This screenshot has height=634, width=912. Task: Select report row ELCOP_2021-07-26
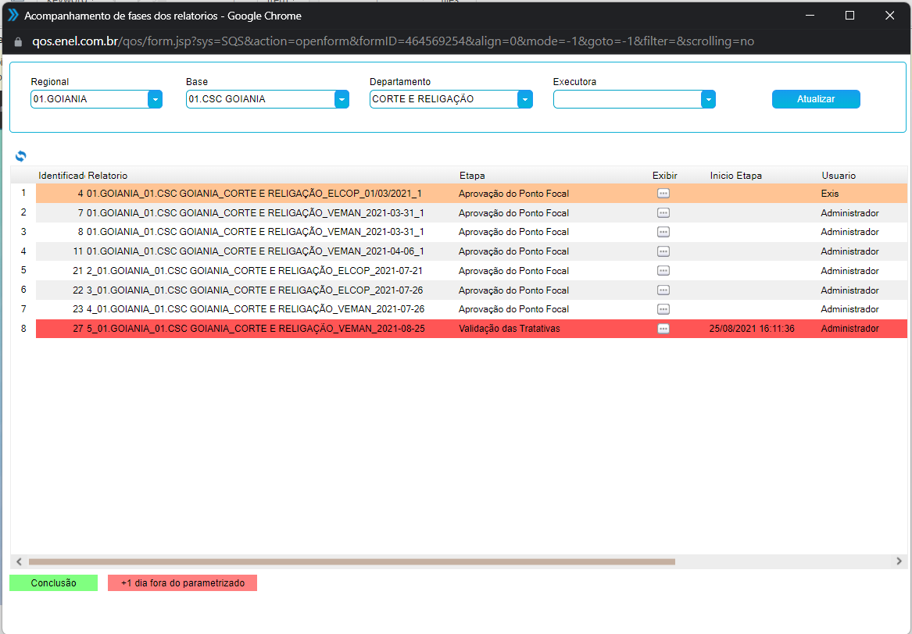coord(255,290)
